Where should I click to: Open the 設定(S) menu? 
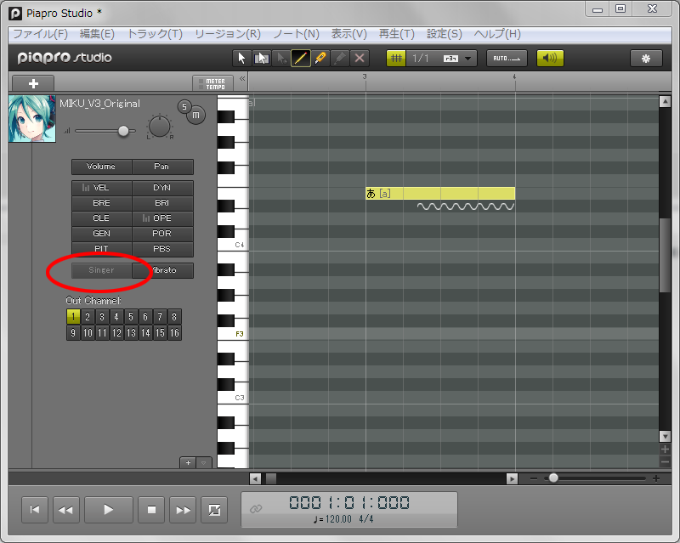pyautogui.click(x=444, y=34)
